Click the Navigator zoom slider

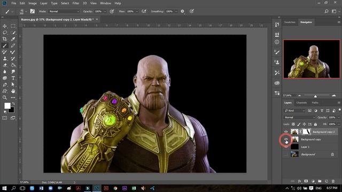click(x=315, y=96)
